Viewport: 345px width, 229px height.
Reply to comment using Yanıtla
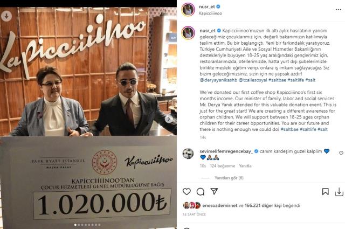tap(245, 166)
